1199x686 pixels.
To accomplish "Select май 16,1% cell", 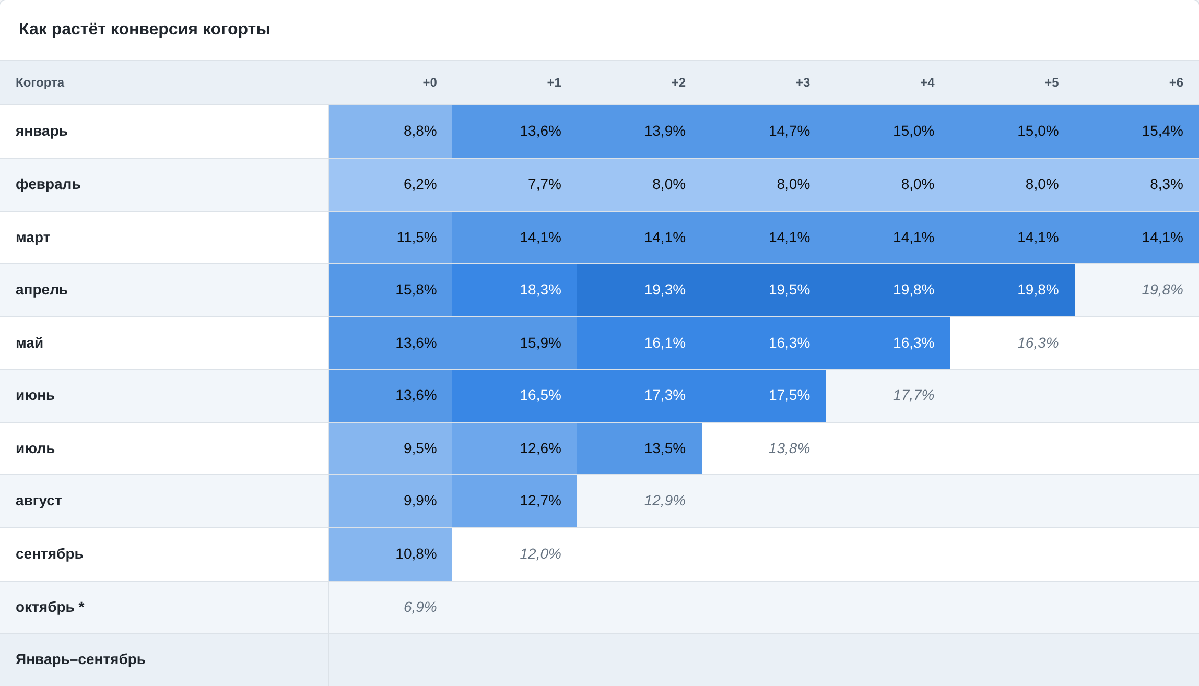I will point(639,343).
